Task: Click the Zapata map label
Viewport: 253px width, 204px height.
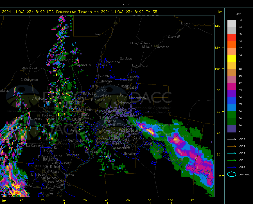Action: pos(69,175)
